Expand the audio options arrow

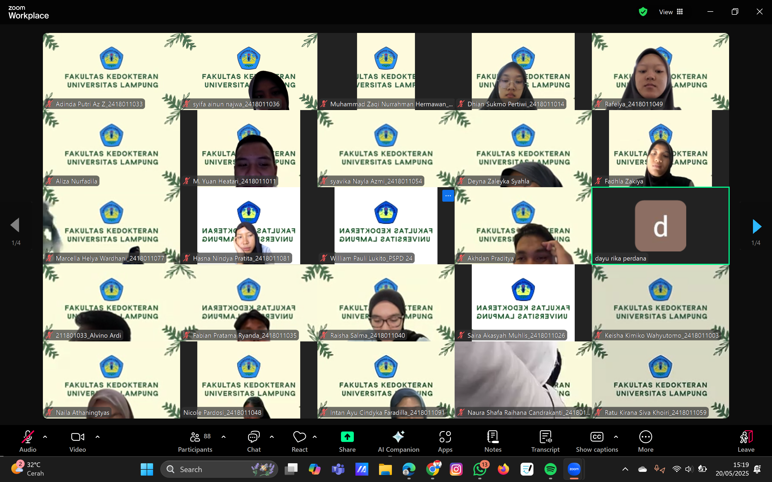click(45, 437)
